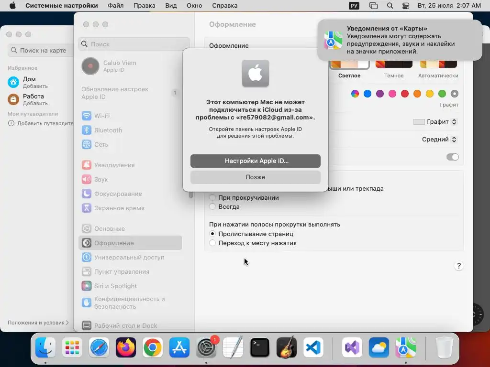Screen dimensions: 490x367
Task: Choose the blue accent color
Action: [367, 94]
